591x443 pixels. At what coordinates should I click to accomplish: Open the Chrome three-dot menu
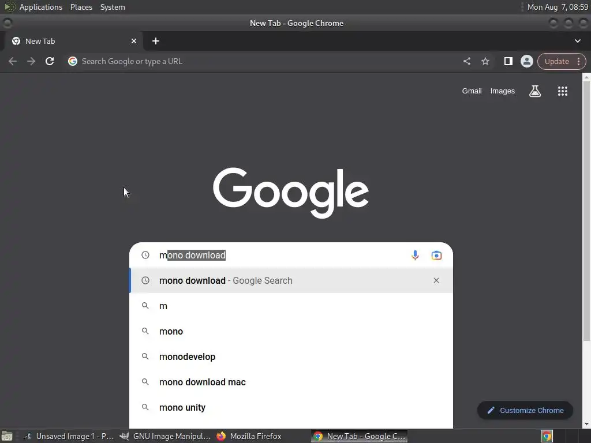tap(578, 61)
